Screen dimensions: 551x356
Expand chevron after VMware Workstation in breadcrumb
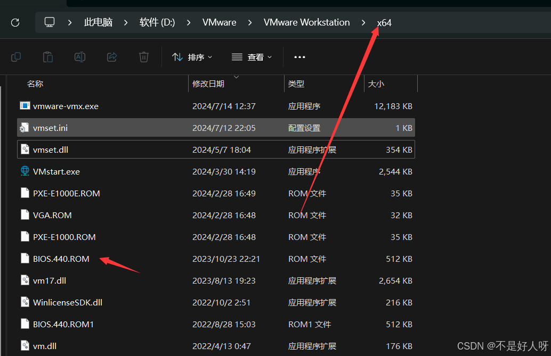click(x=363, y=22)
